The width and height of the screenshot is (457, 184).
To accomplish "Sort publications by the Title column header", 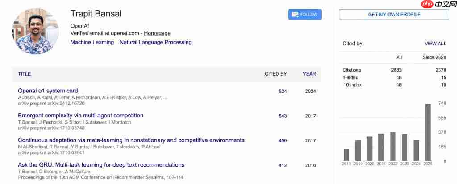I will click(25, 74).
